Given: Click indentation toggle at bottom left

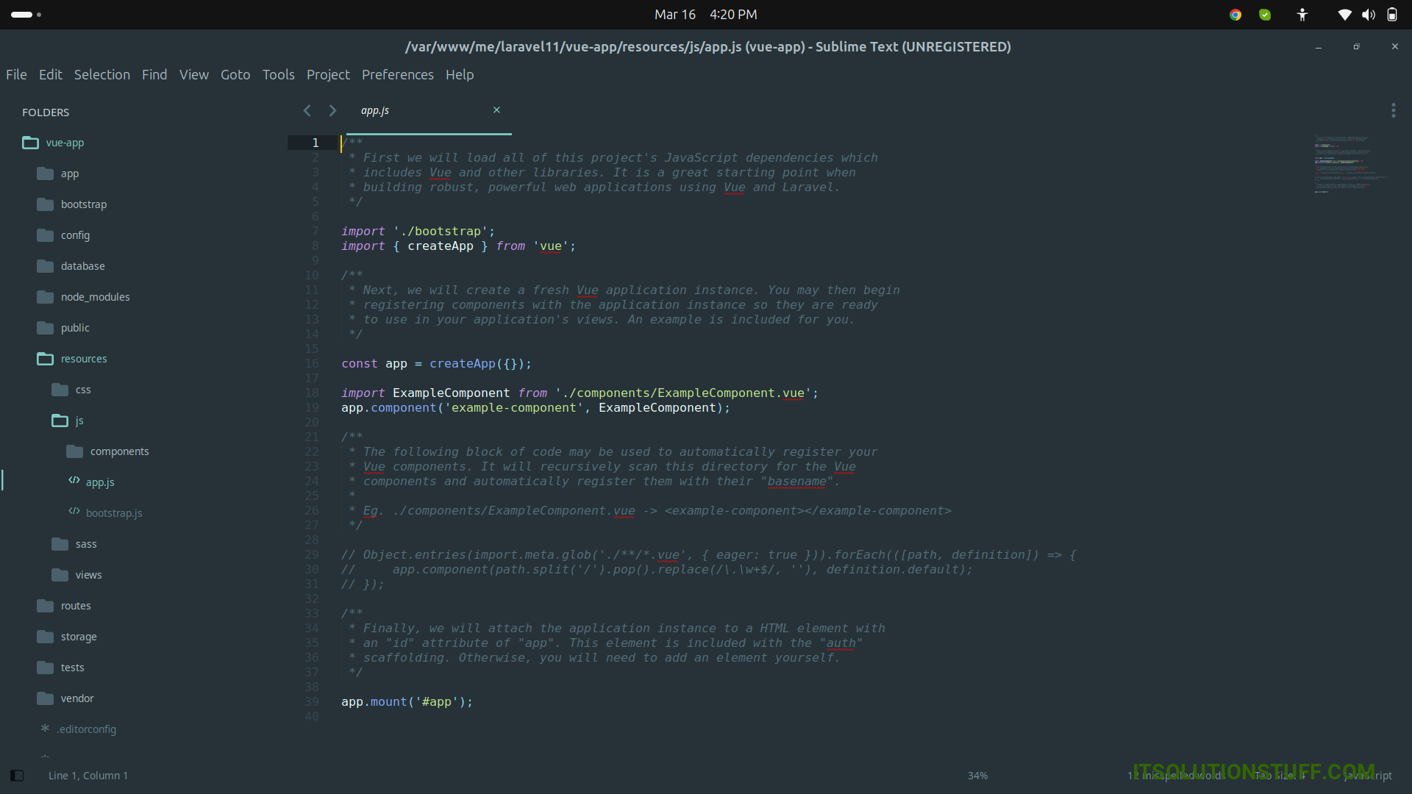Looking at the screenshot, I should [x=16, y=775].
